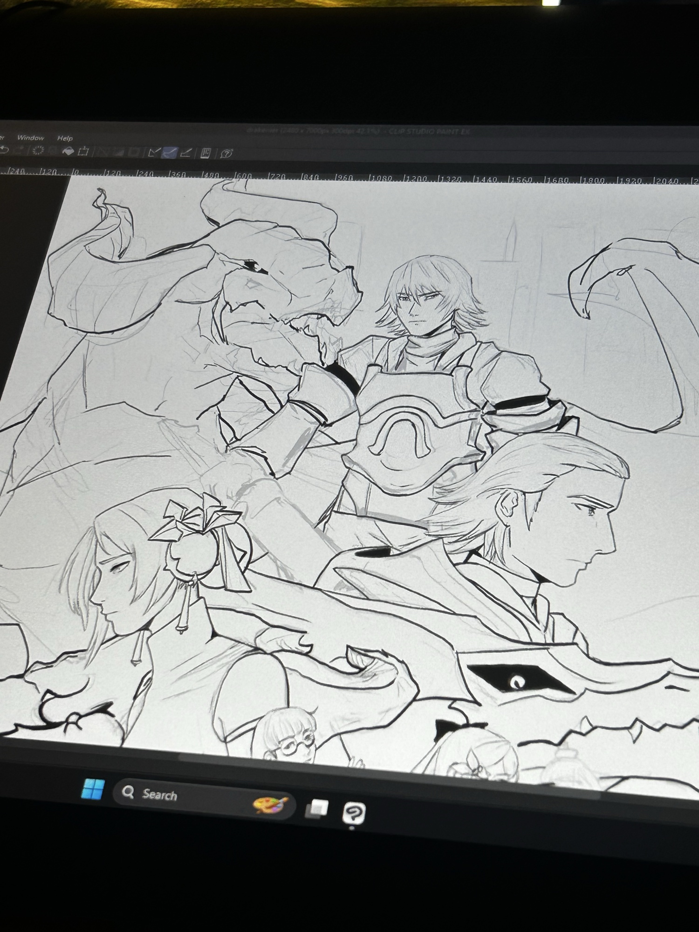This screenshot has width=699, height=932.
Task: Open the Help menu
Action: pos(65,138)
